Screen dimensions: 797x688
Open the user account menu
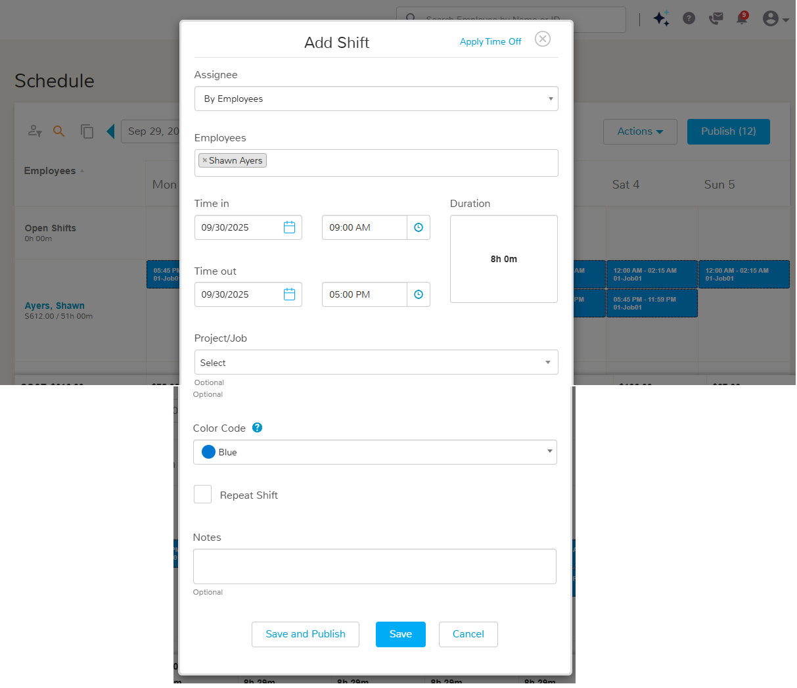tap(775, 18)
